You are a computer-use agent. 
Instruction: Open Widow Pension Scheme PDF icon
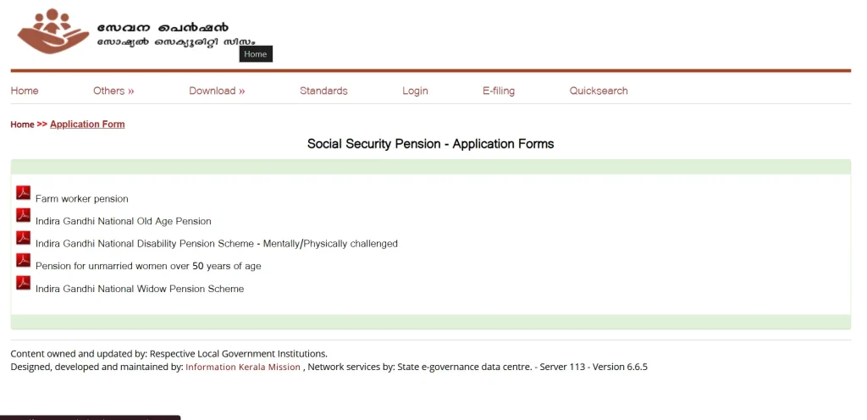[23, 283]
